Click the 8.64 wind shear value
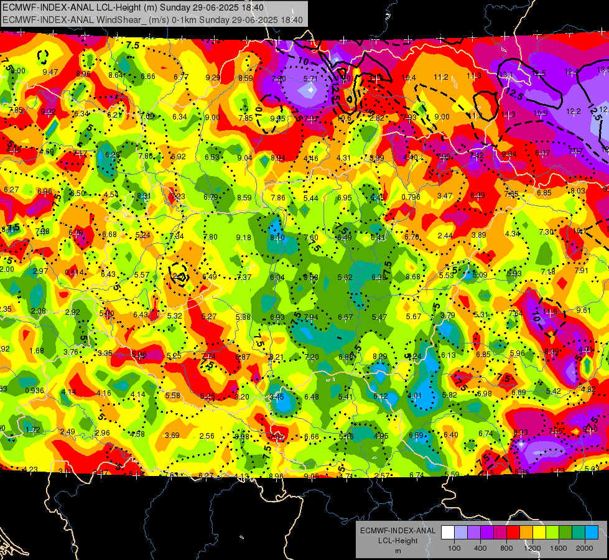This screenshot has height=560, width=609. point(116,75)
